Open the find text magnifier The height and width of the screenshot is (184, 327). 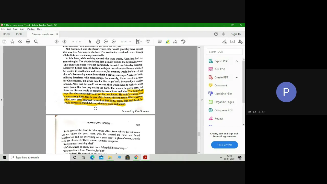(36, 41)
